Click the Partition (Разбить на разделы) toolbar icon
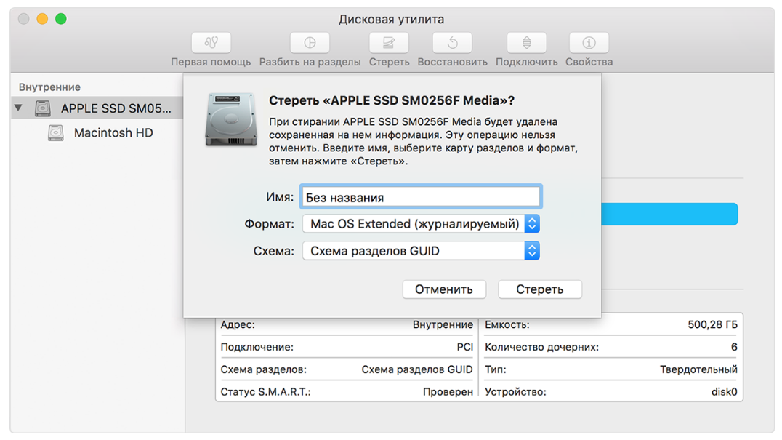The height and width of the screenshot is (440, 782). click(310, 43)
